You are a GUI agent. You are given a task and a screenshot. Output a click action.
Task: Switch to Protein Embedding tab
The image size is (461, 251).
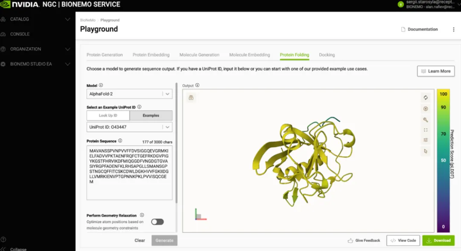(151, 55)
